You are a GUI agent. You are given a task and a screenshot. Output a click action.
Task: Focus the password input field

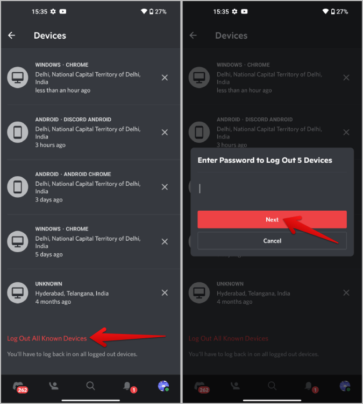(272, 189)
